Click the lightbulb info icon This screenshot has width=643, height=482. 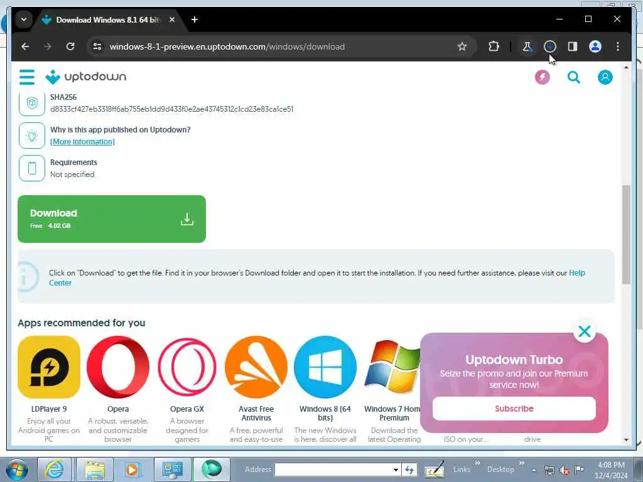pyautogui.click(x=32, y=136)
